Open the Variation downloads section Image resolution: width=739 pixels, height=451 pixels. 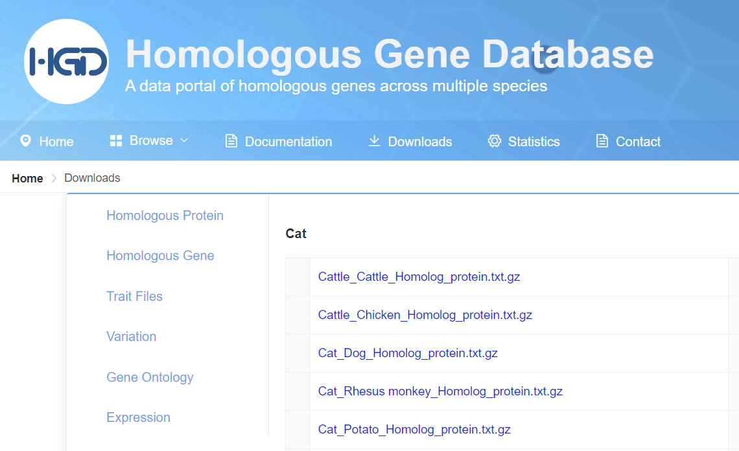132,336
